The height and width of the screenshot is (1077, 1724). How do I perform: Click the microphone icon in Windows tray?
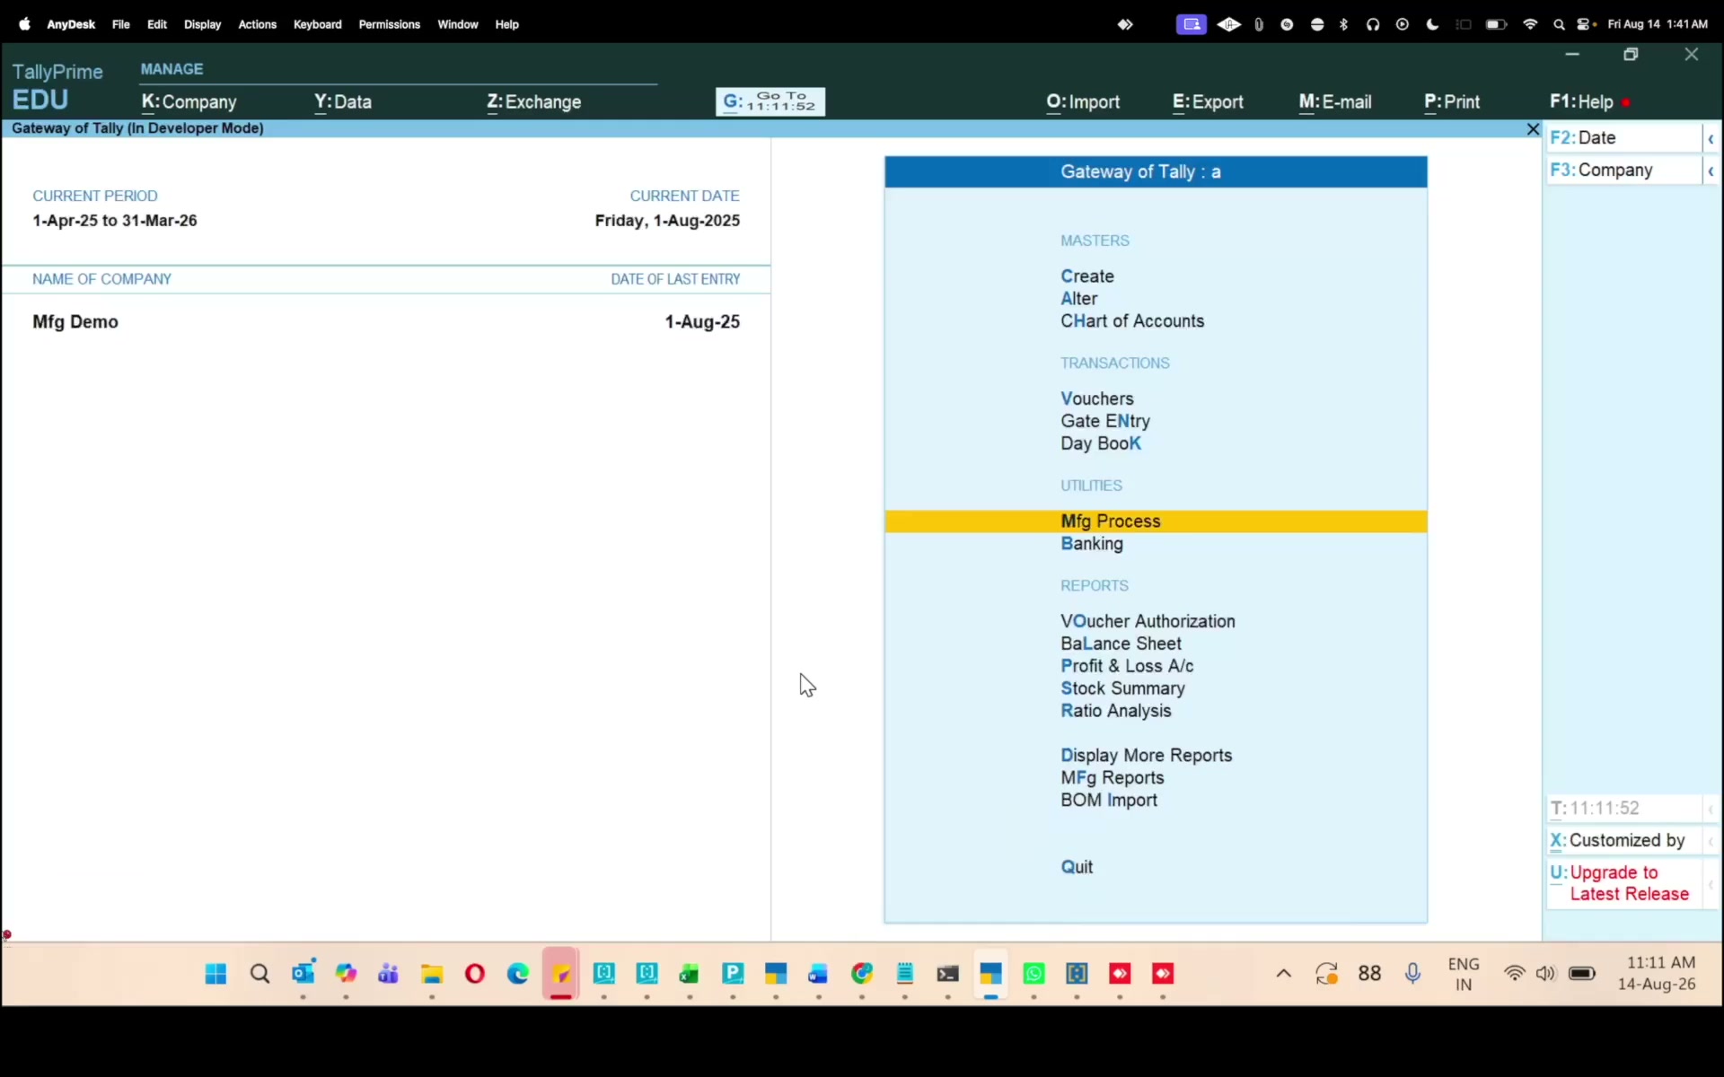[x=1412, y=974]
